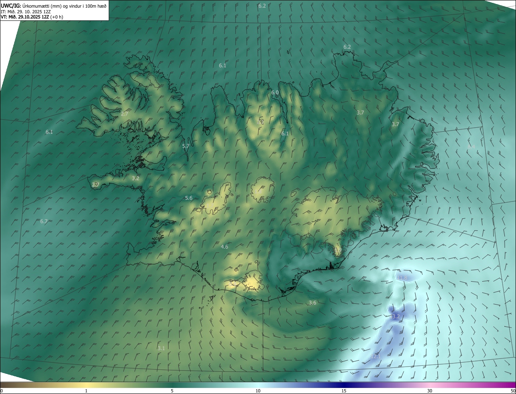The height and width of the screenshot is (394, 516).
Task: Click the 6.2 value off the northeast coast
Action: pyautogui.click(x=347, y=47)
